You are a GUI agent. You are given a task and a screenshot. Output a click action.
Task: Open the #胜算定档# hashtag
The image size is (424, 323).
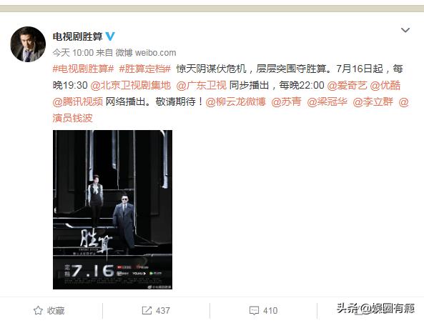pos(145,69)
